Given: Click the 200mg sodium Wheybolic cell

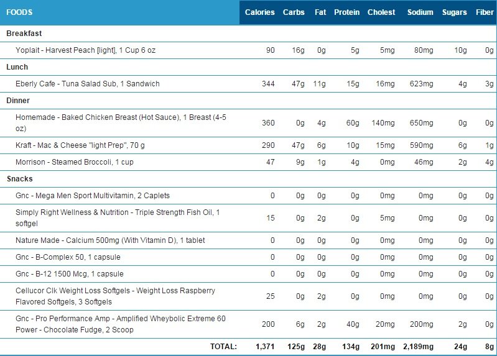Looking at the screenshot, I should point(421,324).
